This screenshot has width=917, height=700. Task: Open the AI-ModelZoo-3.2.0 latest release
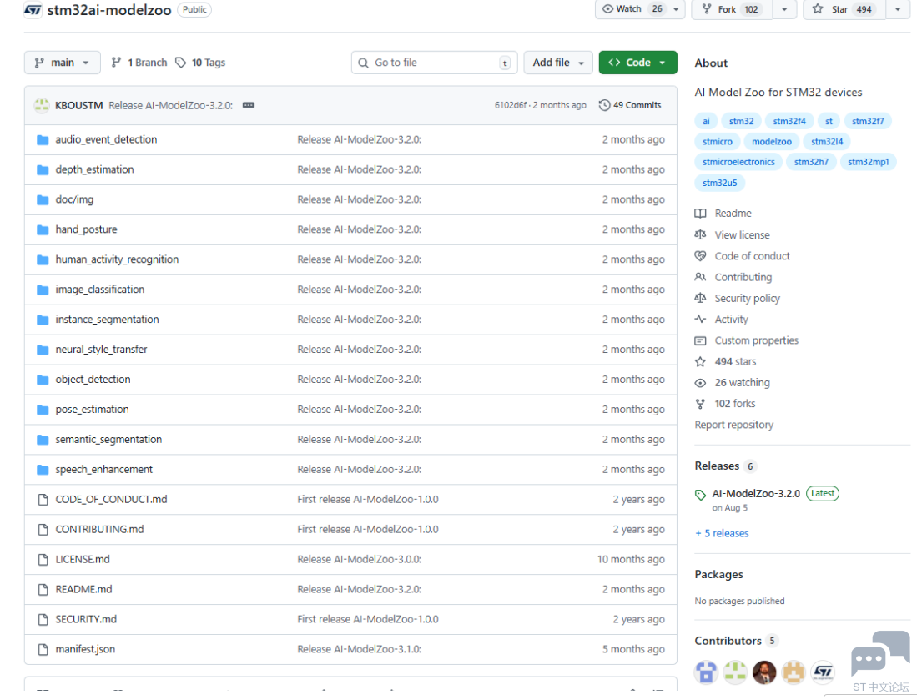click(x=756, y=494)
